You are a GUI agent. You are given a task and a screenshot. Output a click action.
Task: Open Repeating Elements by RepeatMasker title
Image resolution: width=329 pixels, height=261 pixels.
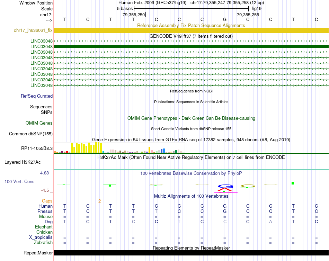click(x=191, y=248)
